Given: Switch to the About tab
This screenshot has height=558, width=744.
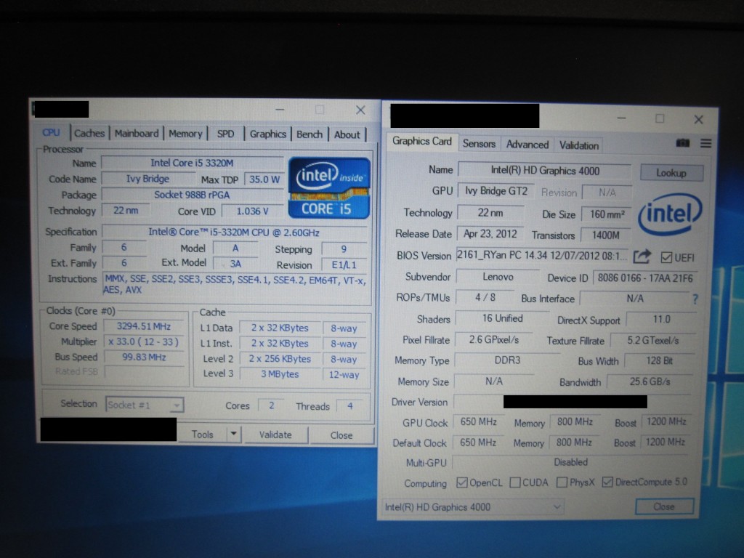Looking at the screenshot, I should coord(347,134).
